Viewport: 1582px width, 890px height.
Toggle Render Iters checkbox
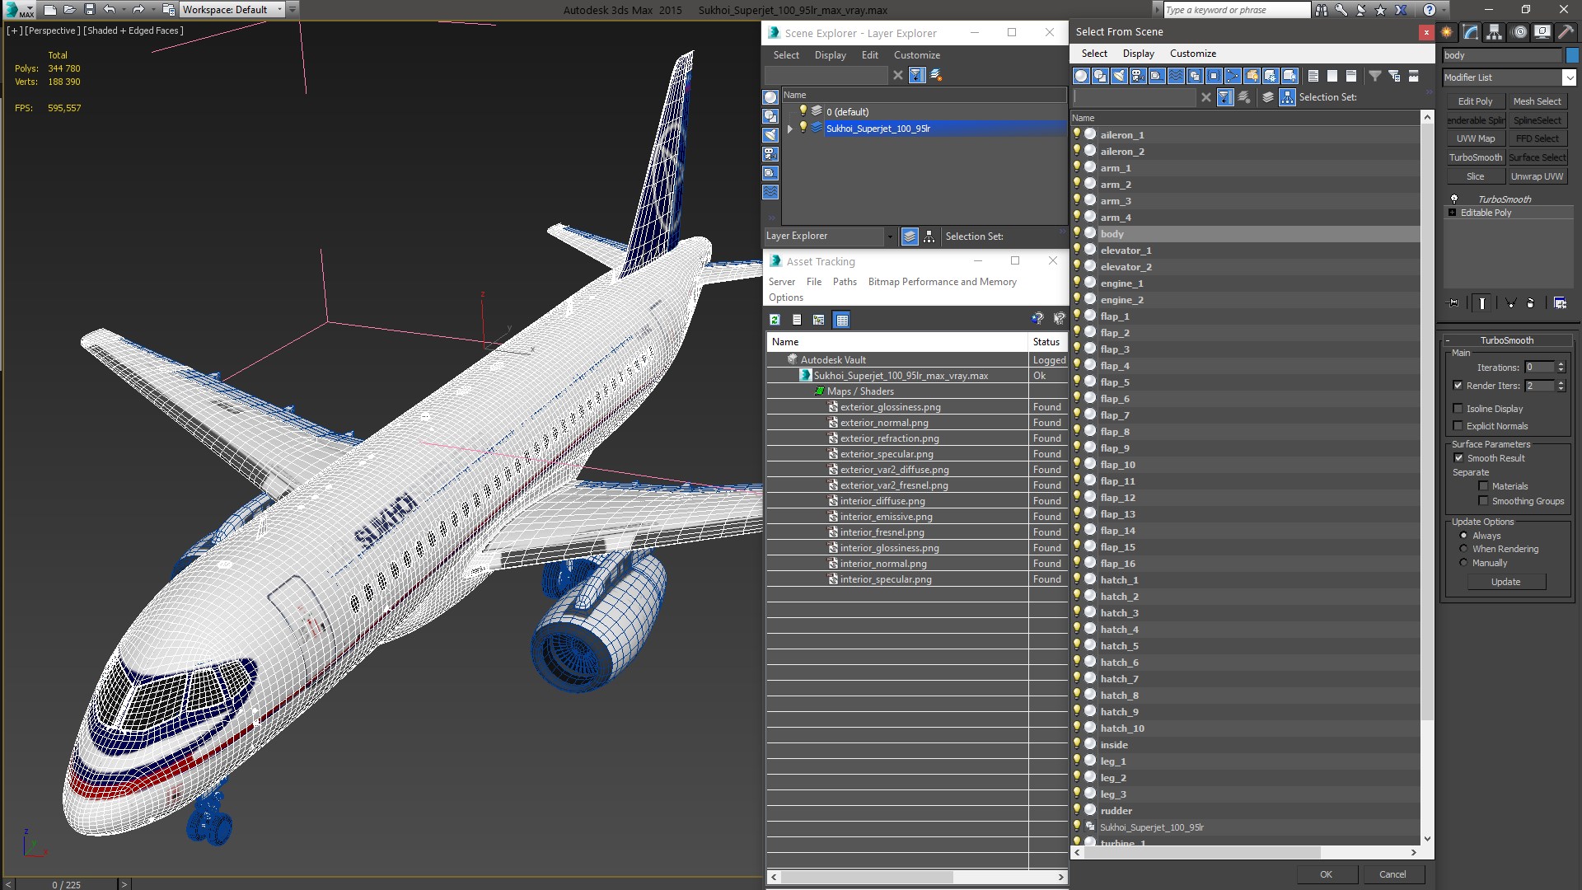[x=1458, y=386]
